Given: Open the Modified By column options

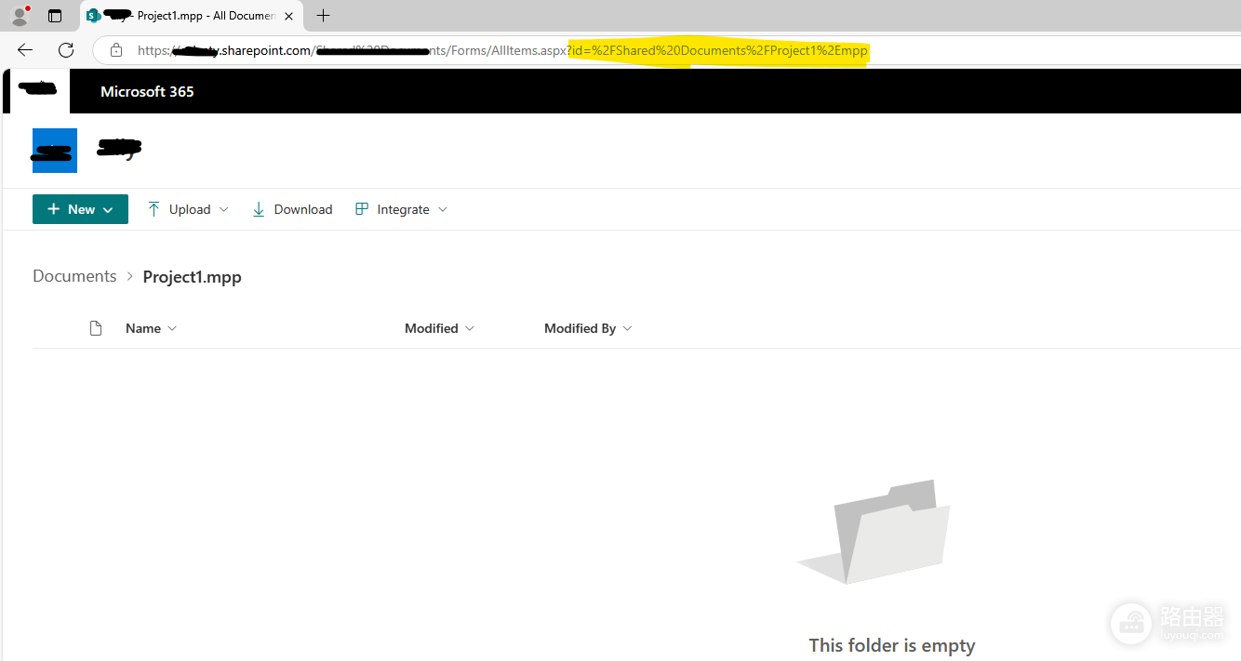Looking at the screenshot, I should click(x=588, y=328).
